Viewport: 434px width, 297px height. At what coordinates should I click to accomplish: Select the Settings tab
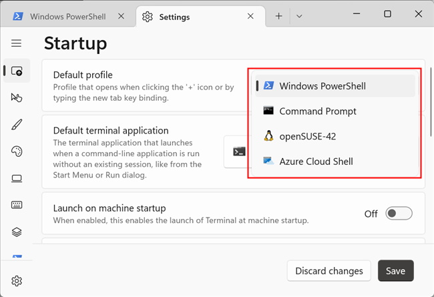201,17
